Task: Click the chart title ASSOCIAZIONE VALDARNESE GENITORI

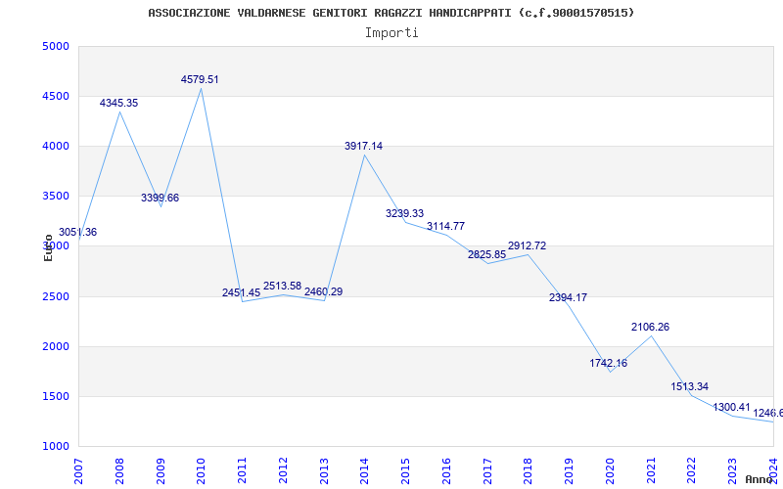Action: [391, 13]
